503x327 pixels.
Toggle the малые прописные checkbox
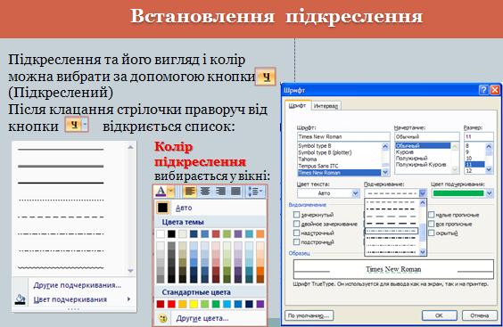tap(432, 215)
